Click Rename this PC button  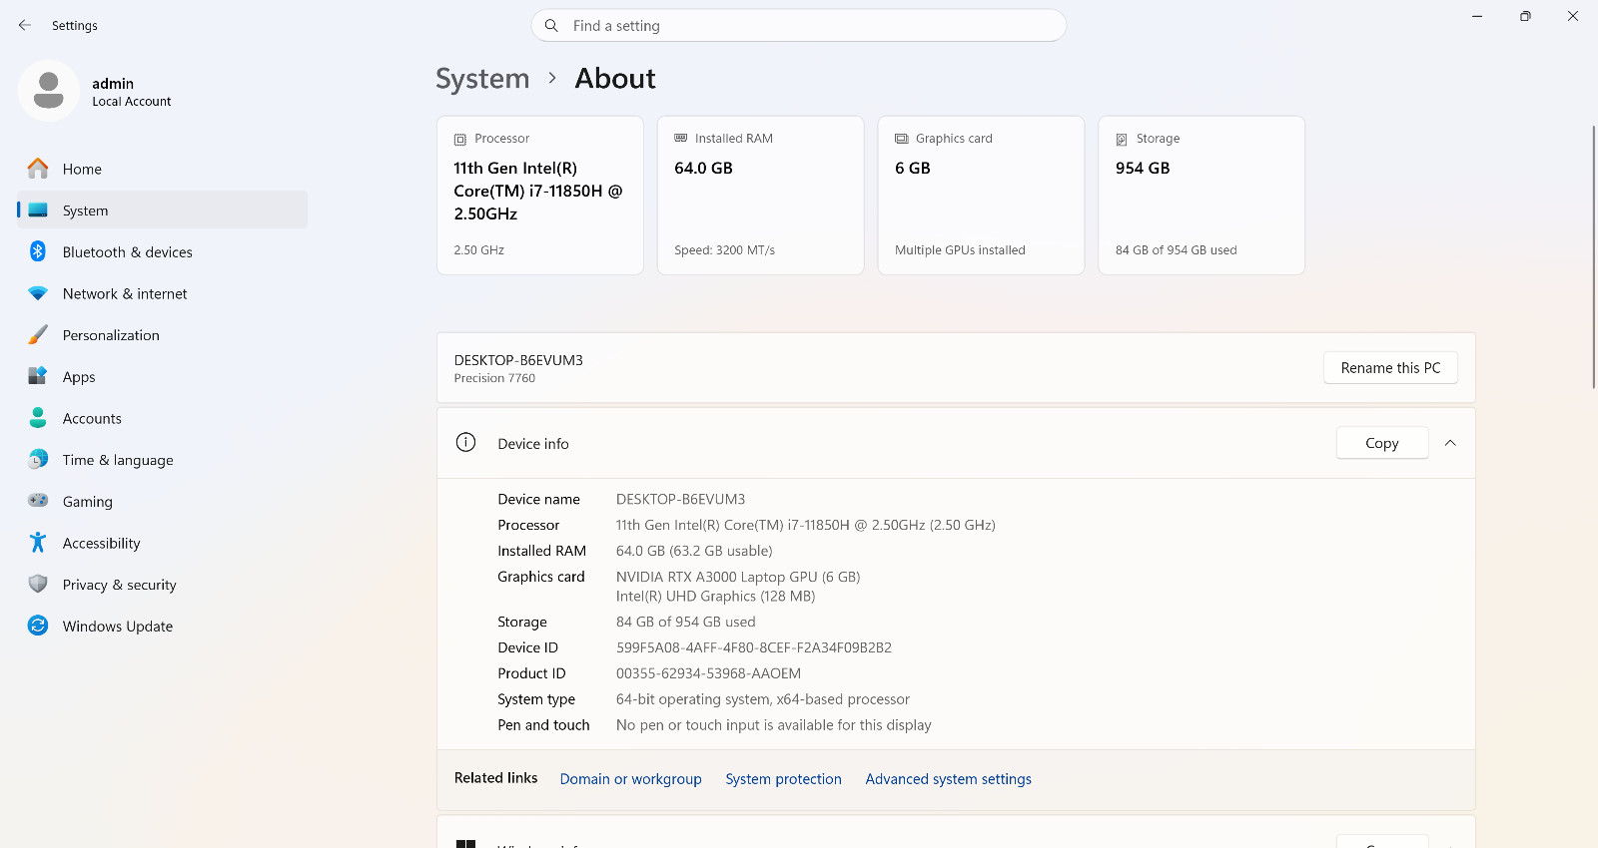pyautogui.click(x=1390, y=368)
